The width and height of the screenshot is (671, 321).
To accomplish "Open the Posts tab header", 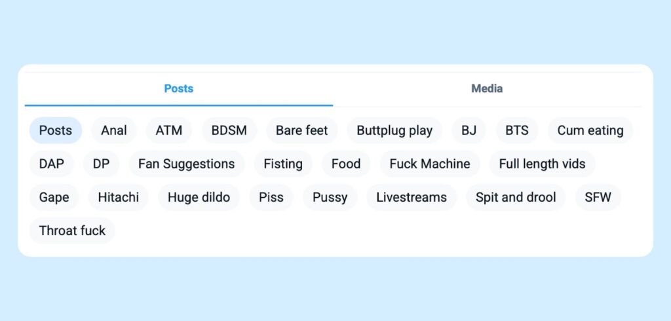I will 178,88.
